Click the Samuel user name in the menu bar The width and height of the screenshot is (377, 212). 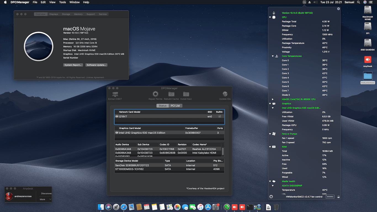349,2
